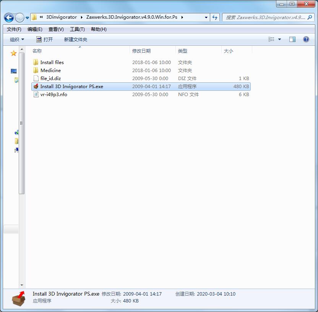Create a folder with 新建文件夹

tap(76, 39)
